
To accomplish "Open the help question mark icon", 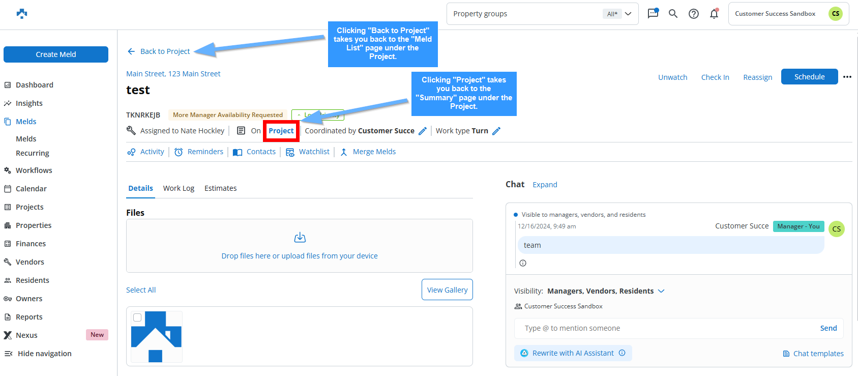I will click(x=693, y=14).
